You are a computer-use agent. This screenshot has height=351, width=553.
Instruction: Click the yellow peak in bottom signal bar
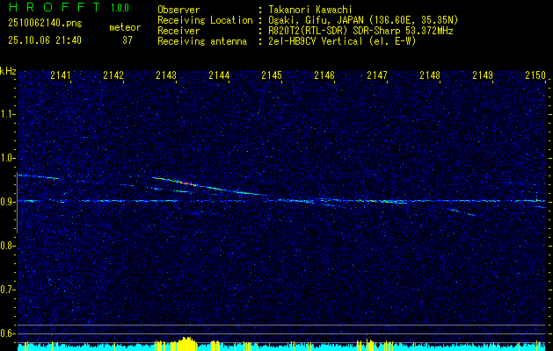[x=185, y=342]
